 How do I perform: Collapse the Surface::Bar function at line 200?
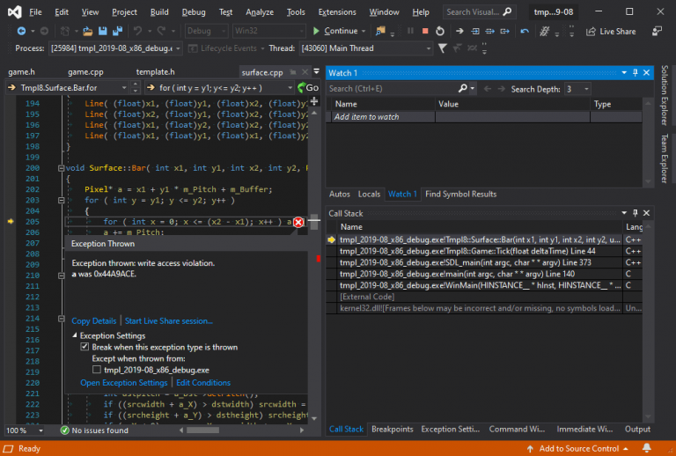[x=62, y=168]
